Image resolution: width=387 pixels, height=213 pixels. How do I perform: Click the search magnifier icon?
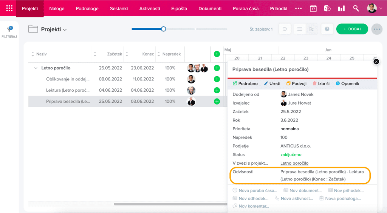(356, 8)
